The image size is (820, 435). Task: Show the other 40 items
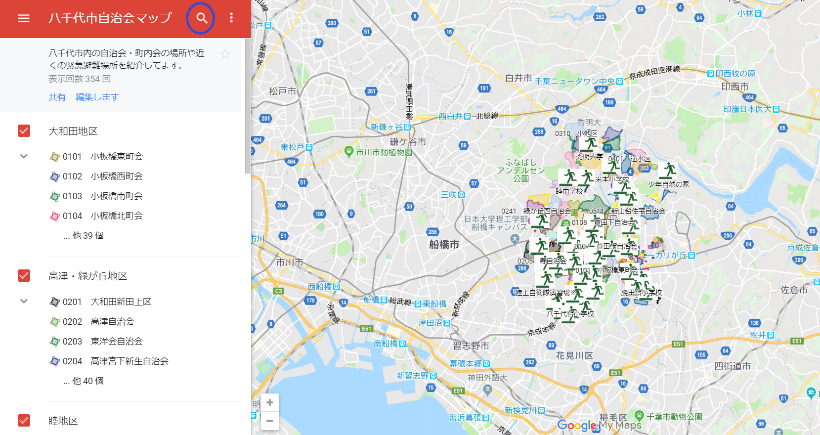[84, 381]
